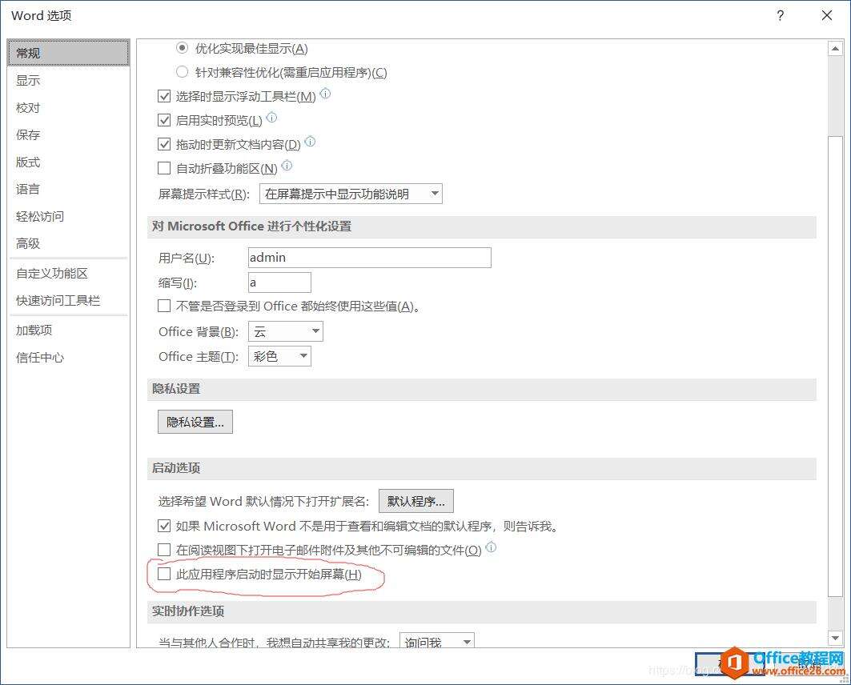Open 信任中心 category
Image resolution: width=851 pixels, height=685 pixels.
coord(68,358)
